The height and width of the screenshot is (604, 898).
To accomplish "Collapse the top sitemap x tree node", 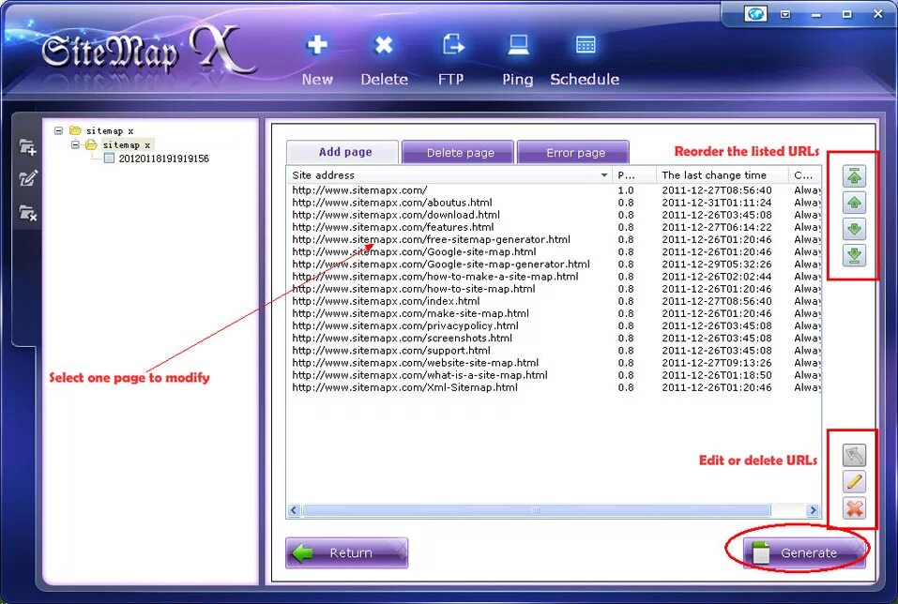I will 58,130.
